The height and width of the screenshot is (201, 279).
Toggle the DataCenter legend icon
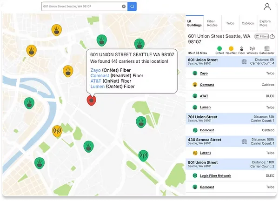tap(267, 50)
